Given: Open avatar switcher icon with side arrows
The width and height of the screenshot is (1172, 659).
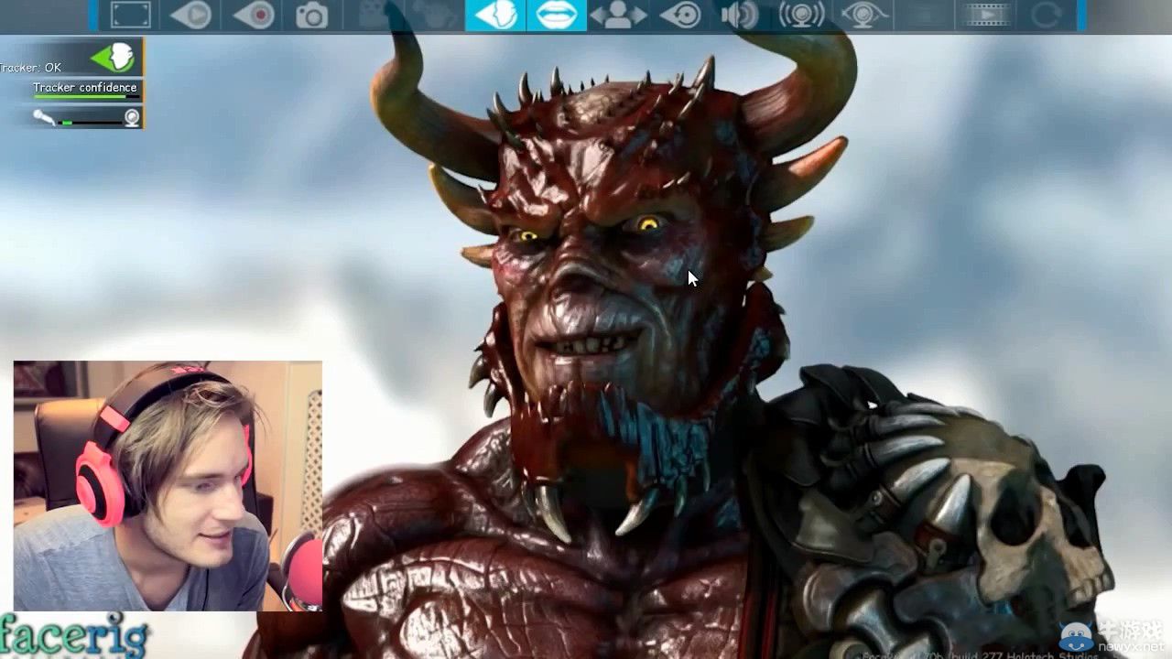Looking at the screenshot, I should click(617, 15).
